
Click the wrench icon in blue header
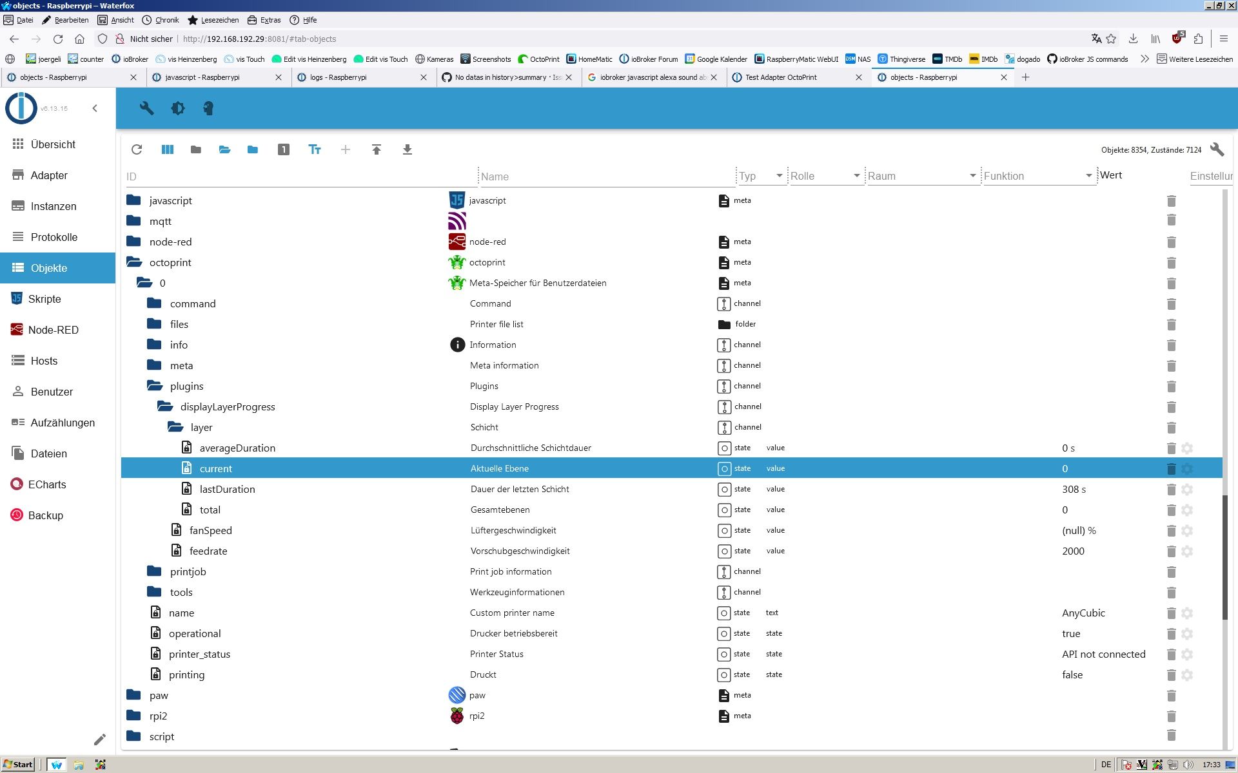146,108
